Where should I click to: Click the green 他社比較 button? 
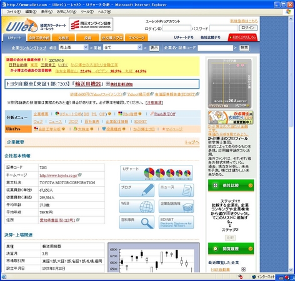[x=231, y=185]
